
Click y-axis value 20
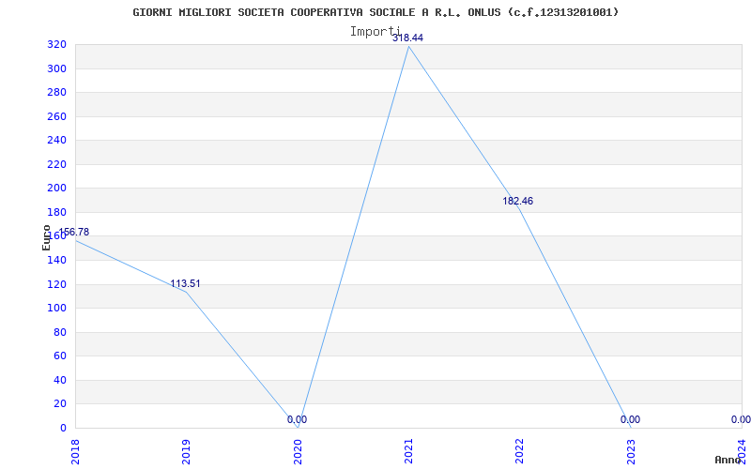[x=59, y=404]
